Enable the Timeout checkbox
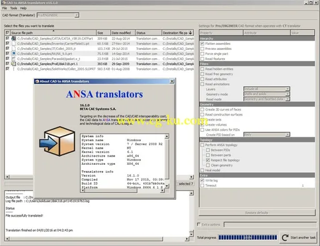Screen dimensions: 320x246 (x=202, y=185)
